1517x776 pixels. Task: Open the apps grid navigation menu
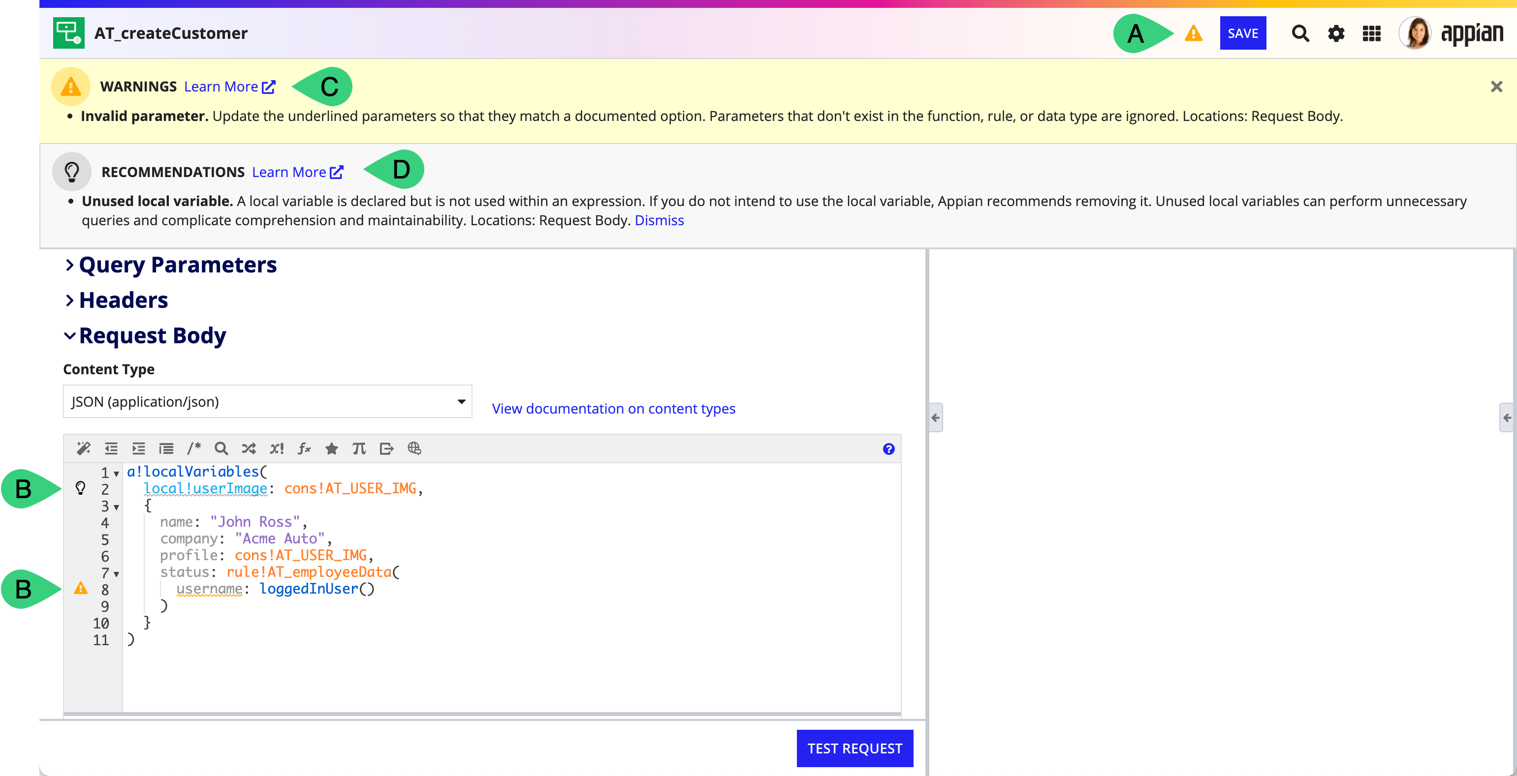click(1371, 33)
